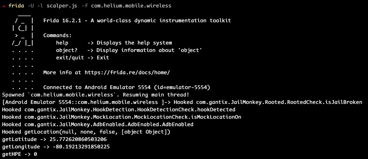Image resolution: width=368 pixels, height=159 pixels.
Task: Click the 'frida' command word
Action: 17,6
